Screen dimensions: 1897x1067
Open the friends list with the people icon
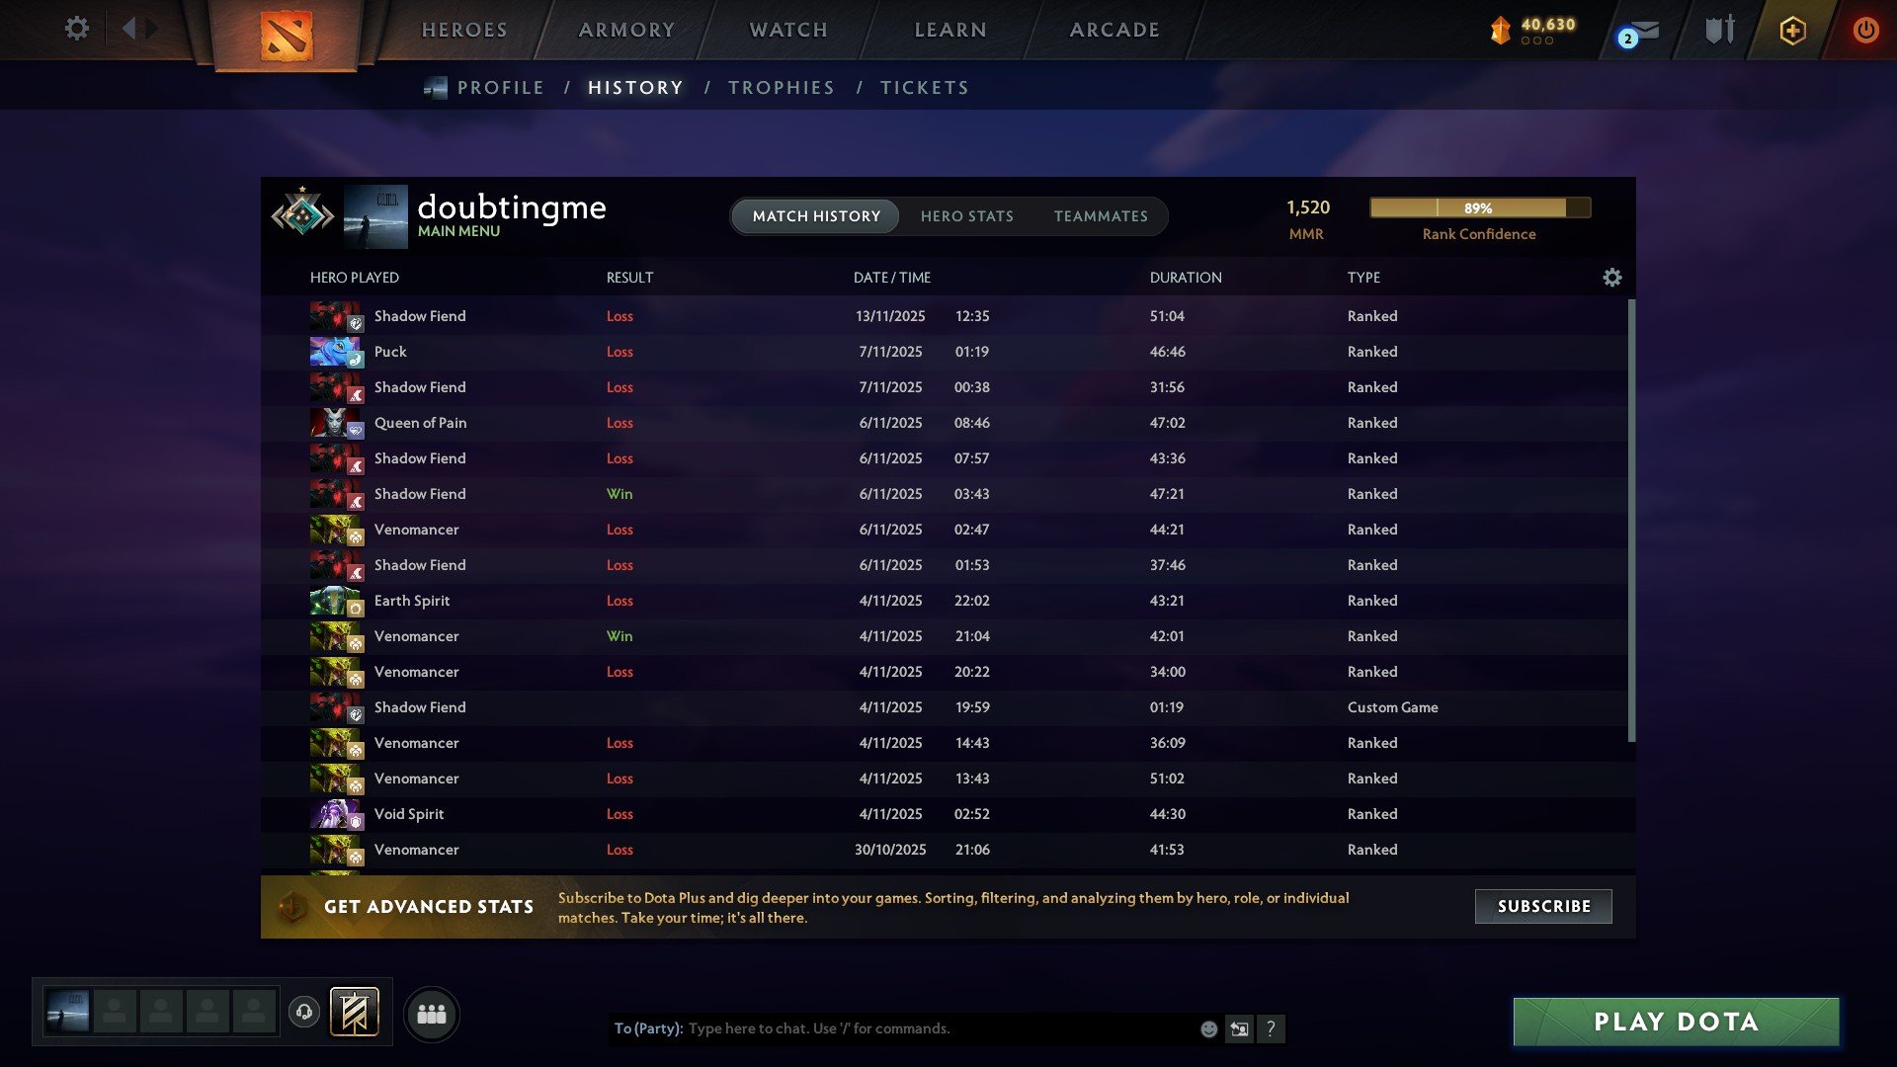pyautogui.click(x=431, y=1013)
